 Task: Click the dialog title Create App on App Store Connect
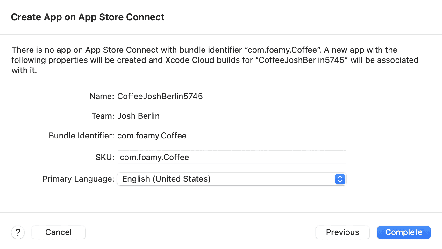tap(88, 17)
